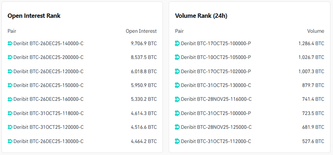Click Deribit icon beside BTC-28NOV25-116000-C
The height and width of the screenshot is (155, 333).
[177, 99]
